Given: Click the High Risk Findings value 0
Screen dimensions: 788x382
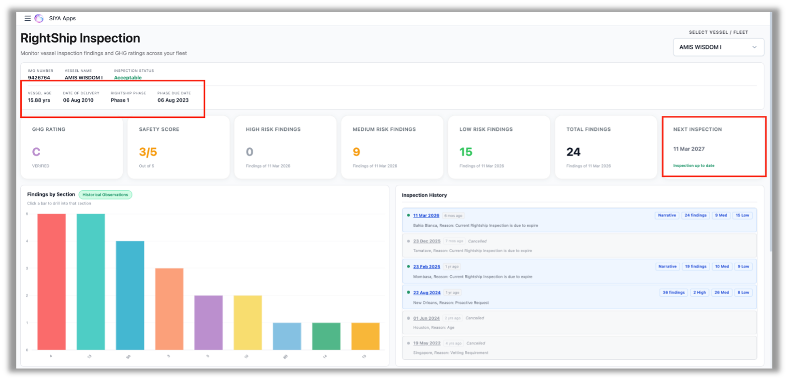Looking at the screenshot, I should point(249,152).
